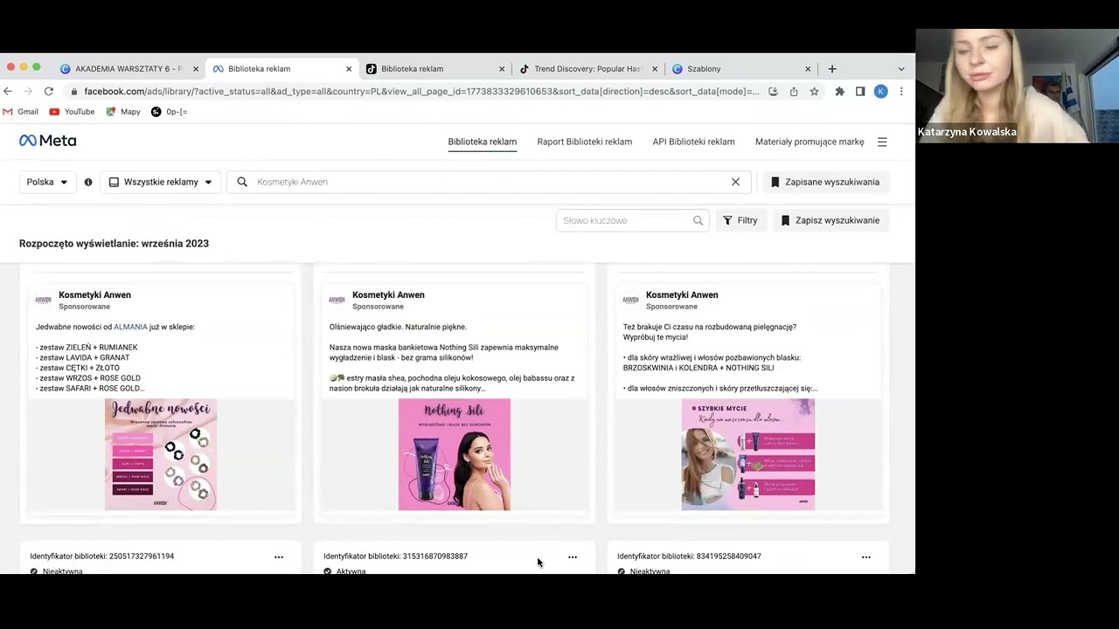Open Meta hamburger menu icon
Screen dimensions: 1119x629
tap(882, 142)
